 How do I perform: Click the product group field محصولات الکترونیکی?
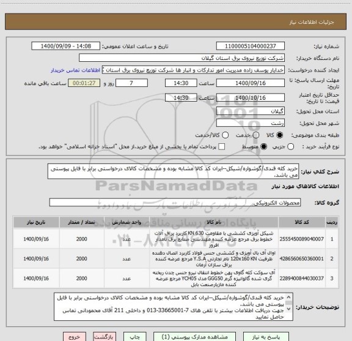(175, 203)
